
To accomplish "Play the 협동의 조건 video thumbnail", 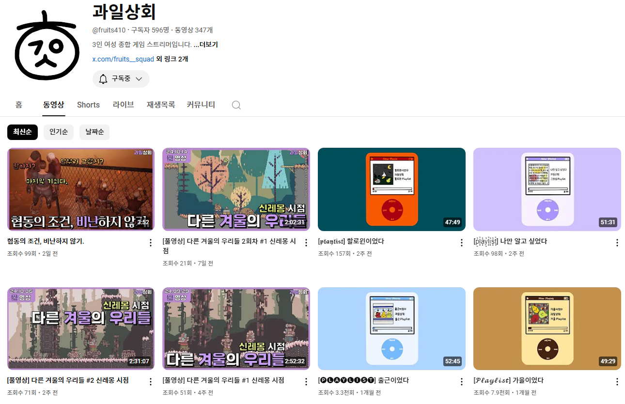I will click(81, 189).
